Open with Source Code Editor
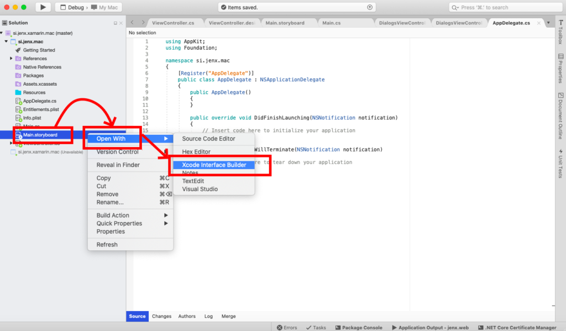The width and height of the screenshot is (566, 331). [x=214, y=139]
